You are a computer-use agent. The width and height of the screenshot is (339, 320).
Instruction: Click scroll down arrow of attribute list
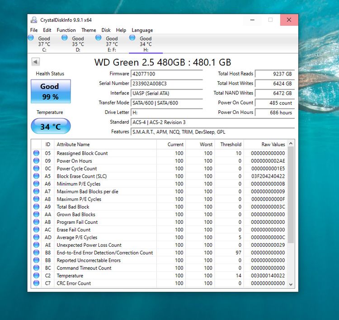pyautogui.click(x=291, y=284)
